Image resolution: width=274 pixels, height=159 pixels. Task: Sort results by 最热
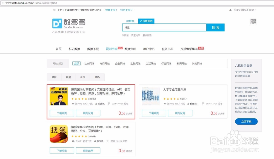[x=97, y=77]
